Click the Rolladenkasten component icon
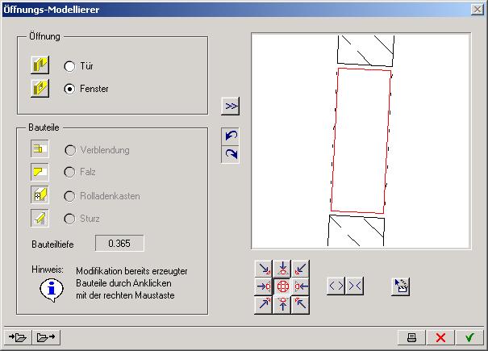The image size is (488, 351). point(40,195)
